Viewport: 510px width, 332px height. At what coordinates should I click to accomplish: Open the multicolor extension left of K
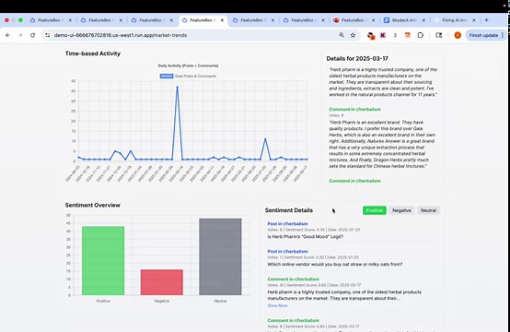click(371, 36)
